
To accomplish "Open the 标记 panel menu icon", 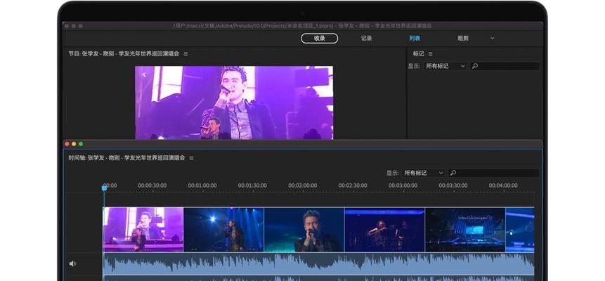I will point(431,54).
